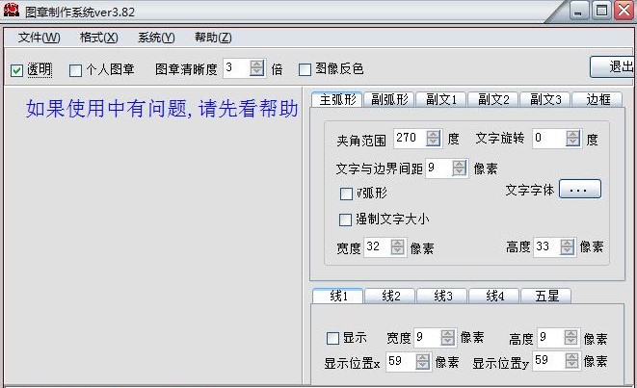
Task: Click into the 文字与边界间距 value field
Action: 438,168
